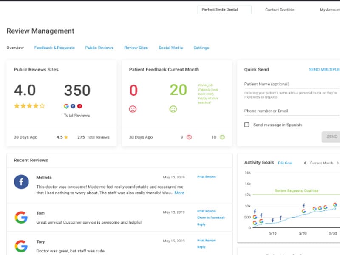340x255 pixels.
Task: Click the Google icon beside Tom's review
Action: 21,218
